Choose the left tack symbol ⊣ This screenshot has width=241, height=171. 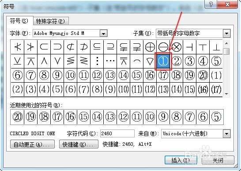(x=189, y=47)
